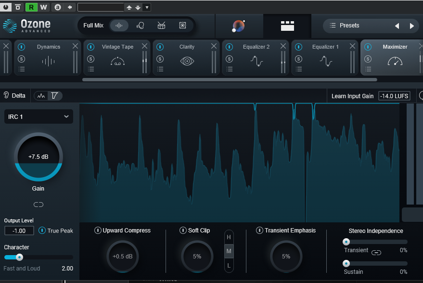The width and height of the screenshot is (423, 283).
Task: Bypass the Equalizer 1 module
Action: coord(299,47)
